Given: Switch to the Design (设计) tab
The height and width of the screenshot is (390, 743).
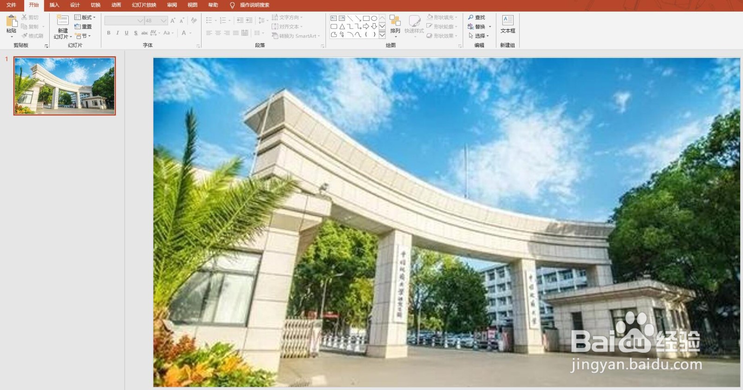Looking at the screenshot, I should pyautogui.click(x=75, y=5).
